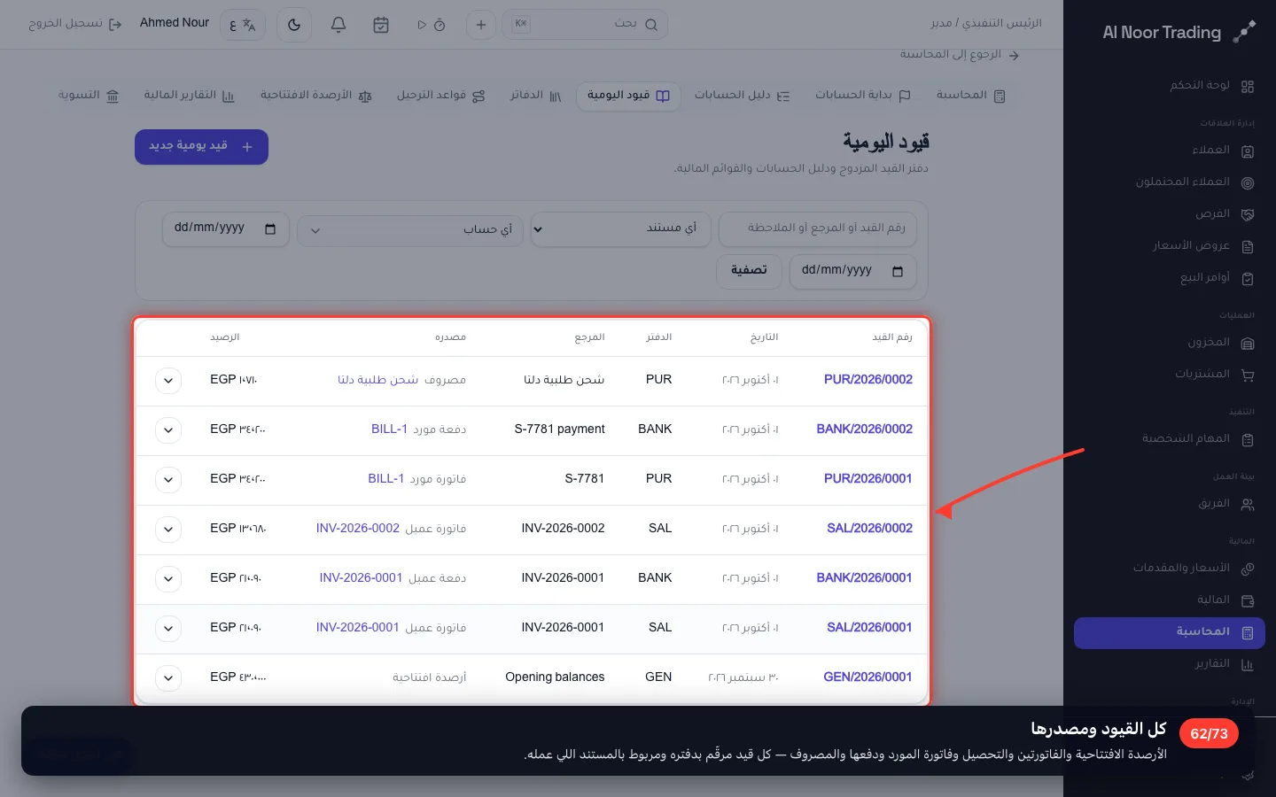Open notifications bell
1276x797 pixels.
pyautogui.click(x=338, y=25)
